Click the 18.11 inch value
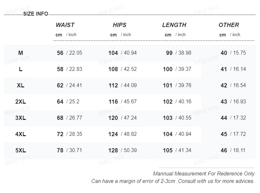Viewport: 260px width, 193px height. coord(239,150)
